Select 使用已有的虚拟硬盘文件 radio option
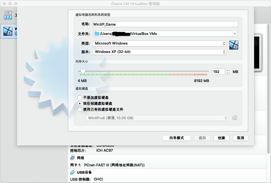Viewport: 271px width, 183px height. [79, 109]
